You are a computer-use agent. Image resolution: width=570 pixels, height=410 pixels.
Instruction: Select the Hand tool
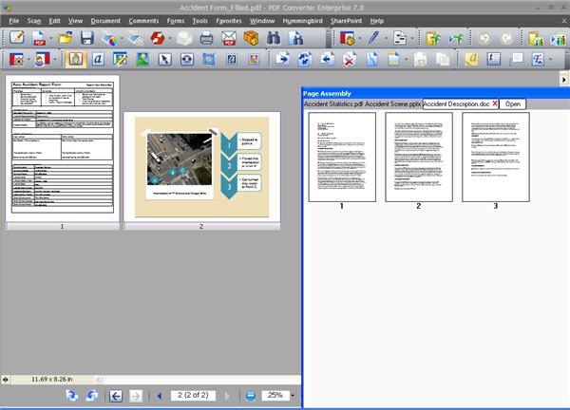point(74,59)
